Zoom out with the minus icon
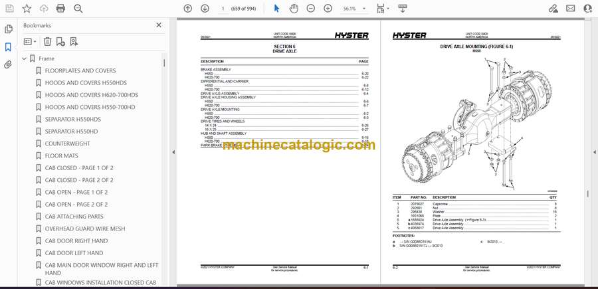 (311, 9)
